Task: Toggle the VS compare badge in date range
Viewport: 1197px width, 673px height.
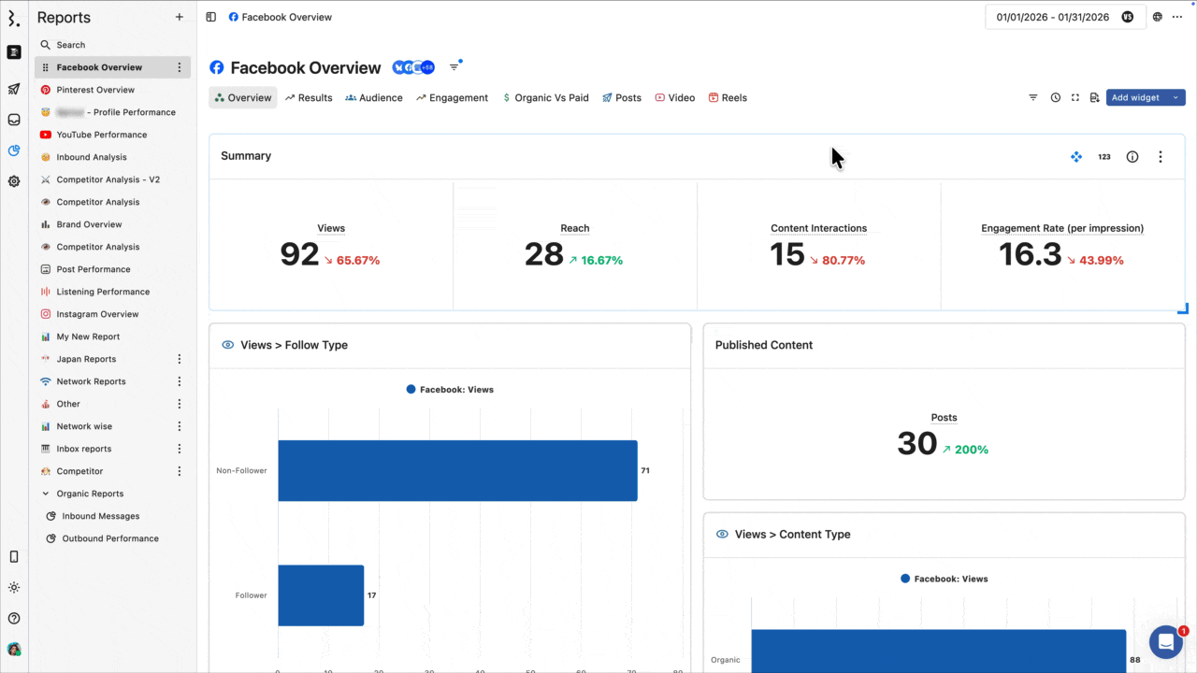Action: tap(1128, 17)
